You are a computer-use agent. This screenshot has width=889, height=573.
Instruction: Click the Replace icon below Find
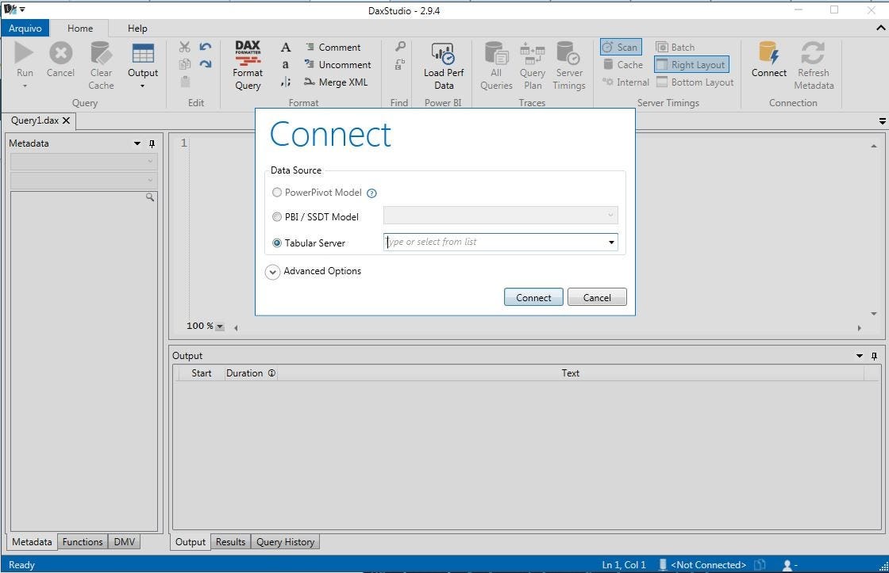point(400,64)
